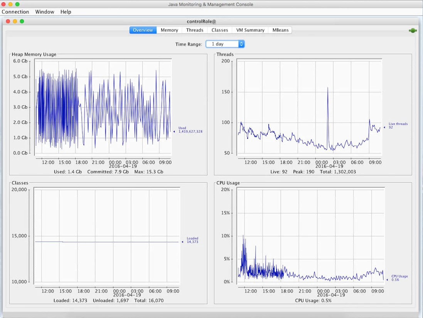The width and height of the screenshot is (423, 318).
Task: Click the green connection status icon
Action: pos(413,30)
